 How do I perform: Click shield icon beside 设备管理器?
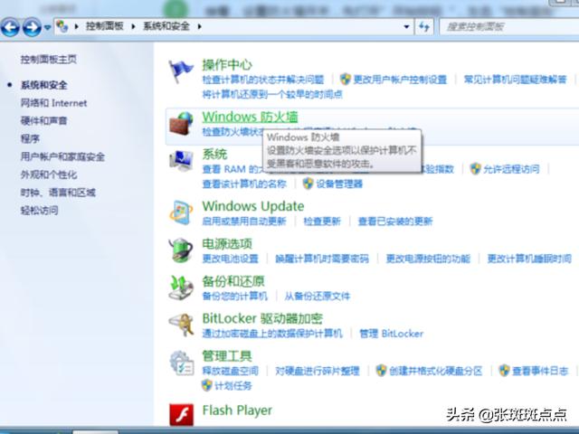[x=308, y=184]
